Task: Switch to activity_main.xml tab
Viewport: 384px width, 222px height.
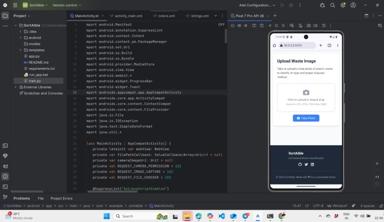Action: 126,16
